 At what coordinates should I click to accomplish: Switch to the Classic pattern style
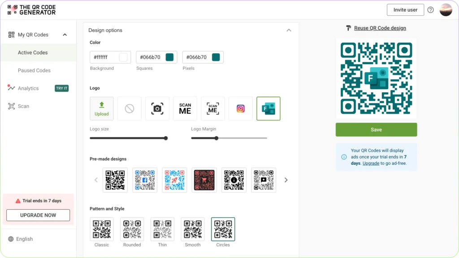tap(102, 228)
